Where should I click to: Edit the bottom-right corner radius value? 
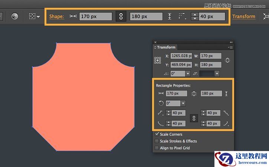coord(213,124)
